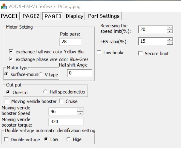Decrease EBS ratio with down arrow
The width and height of the screenshot is (181, 148).
[170, 43]
